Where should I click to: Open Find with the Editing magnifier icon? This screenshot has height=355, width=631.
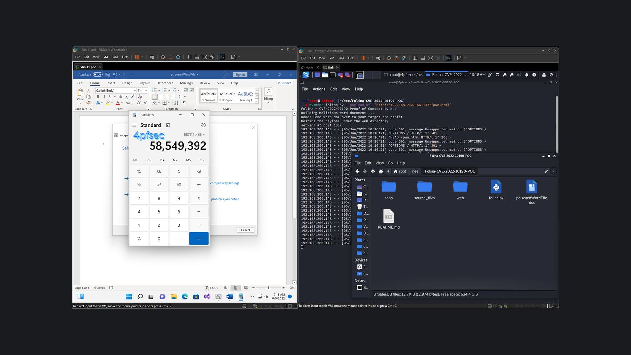coord(268,92)
